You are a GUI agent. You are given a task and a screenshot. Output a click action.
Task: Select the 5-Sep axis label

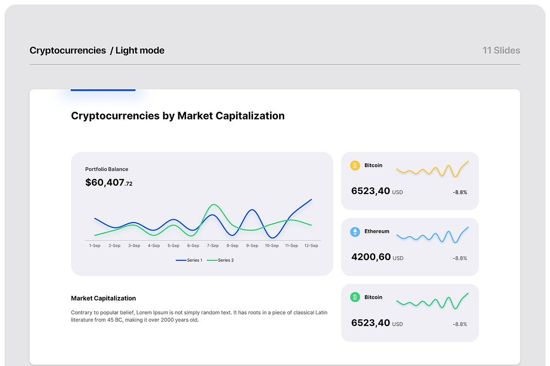point(174,246)
